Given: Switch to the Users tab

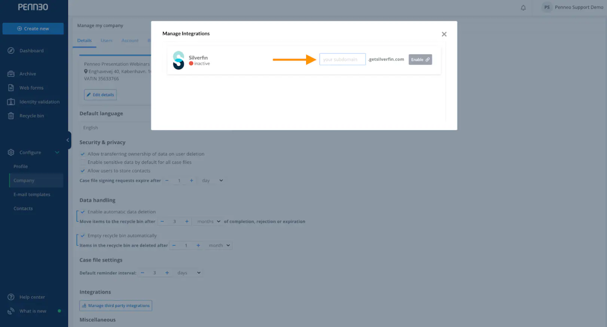Looking at the screenshot, I should coord(107,40).
